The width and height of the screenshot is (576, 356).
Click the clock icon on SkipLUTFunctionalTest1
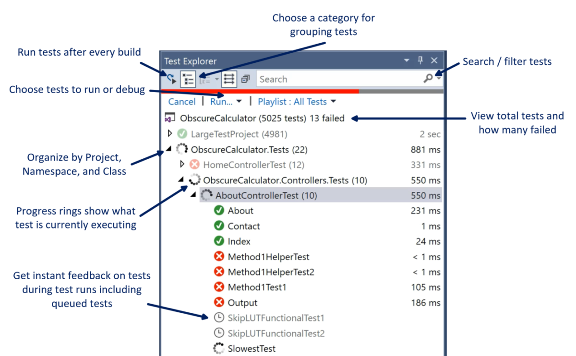(x=218, y=318)
